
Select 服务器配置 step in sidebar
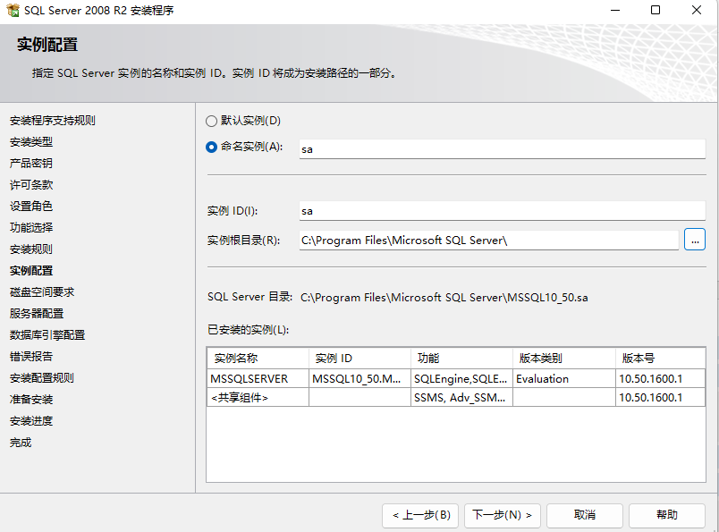(x=37, y=314)
